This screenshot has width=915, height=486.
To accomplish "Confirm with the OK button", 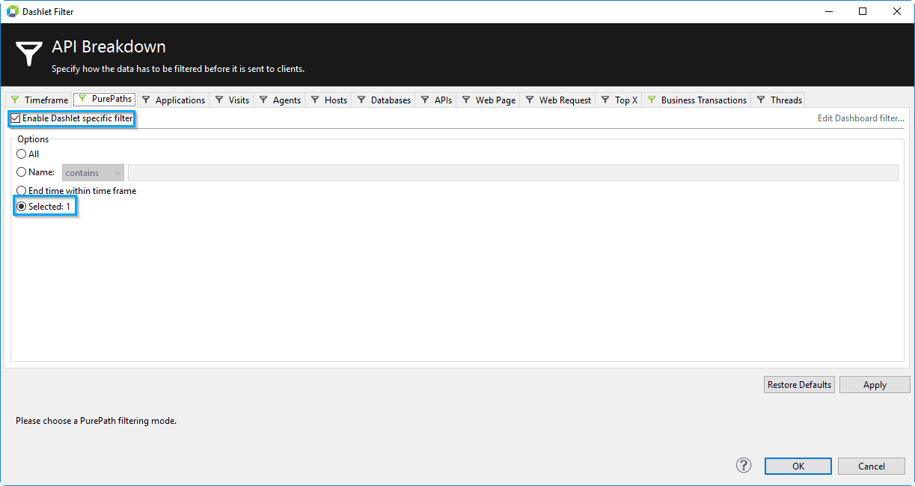I will 798,466.
